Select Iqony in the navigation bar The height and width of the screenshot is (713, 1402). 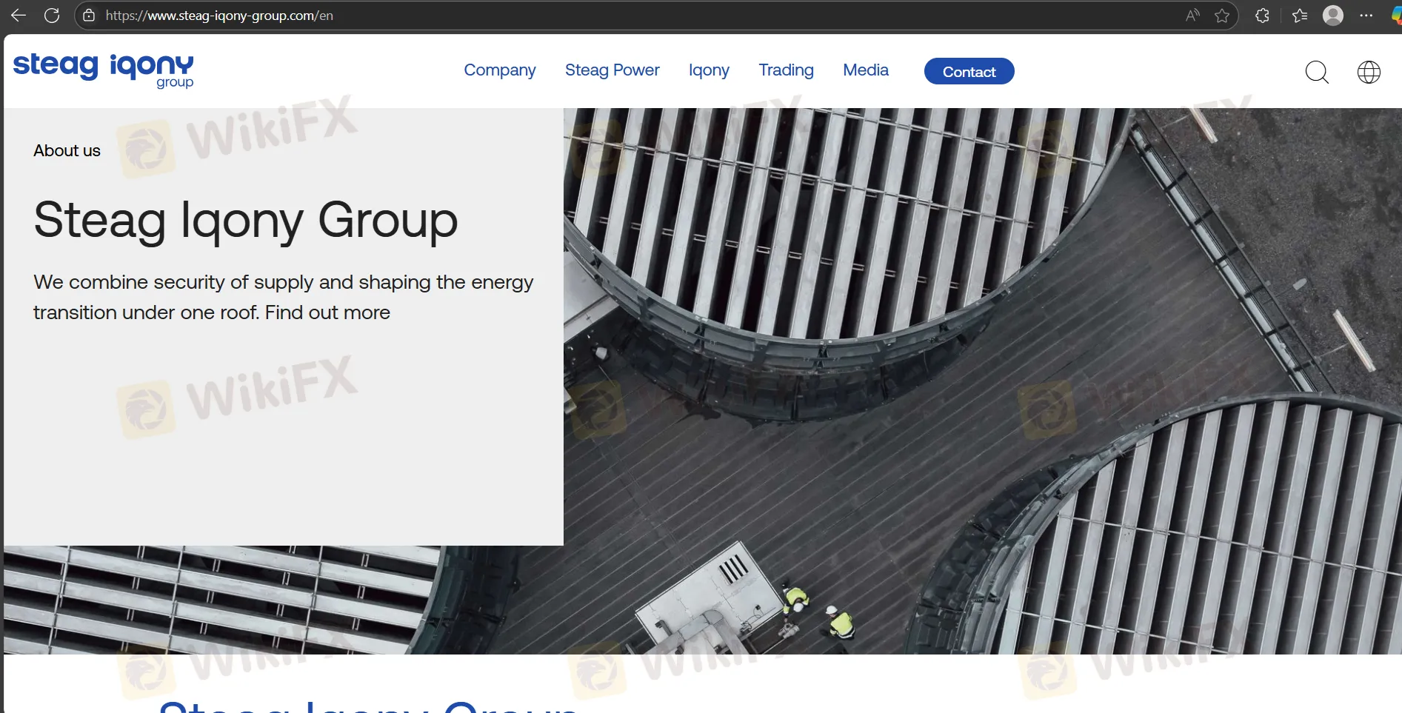coord(709,70)
